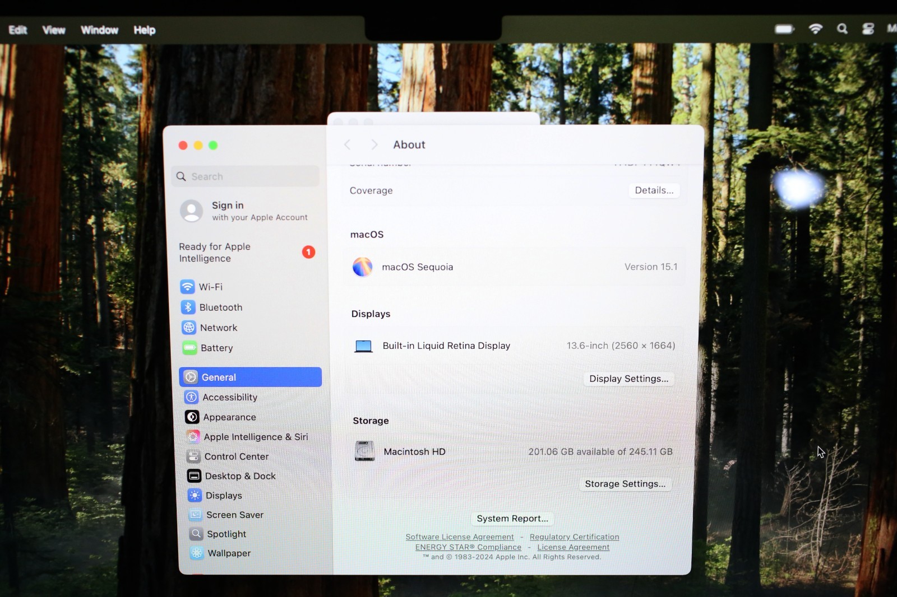
Task: Click the '13.6-inch (2560 × 1664)' text
Action: [x=621, y=346]
